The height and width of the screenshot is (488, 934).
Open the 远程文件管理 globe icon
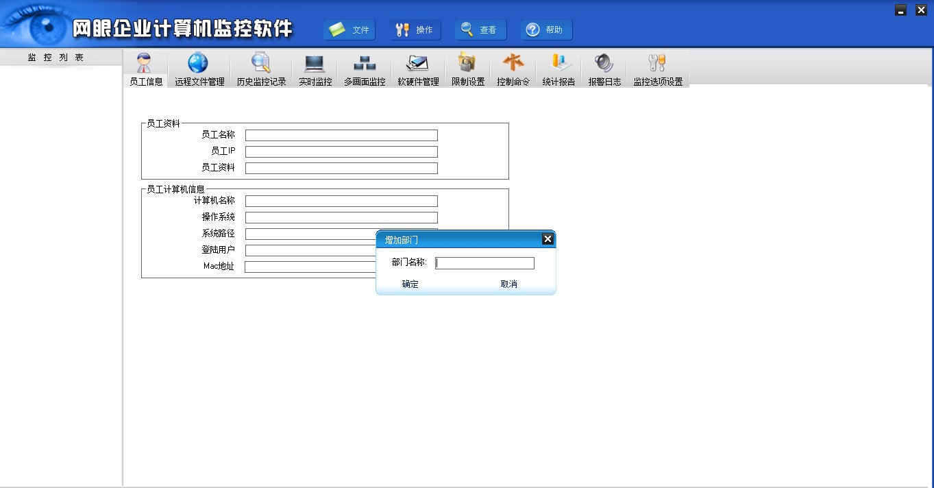tap(199, 63)
